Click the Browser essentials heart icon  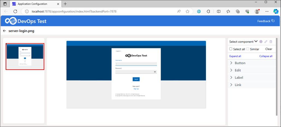(247, 11)
